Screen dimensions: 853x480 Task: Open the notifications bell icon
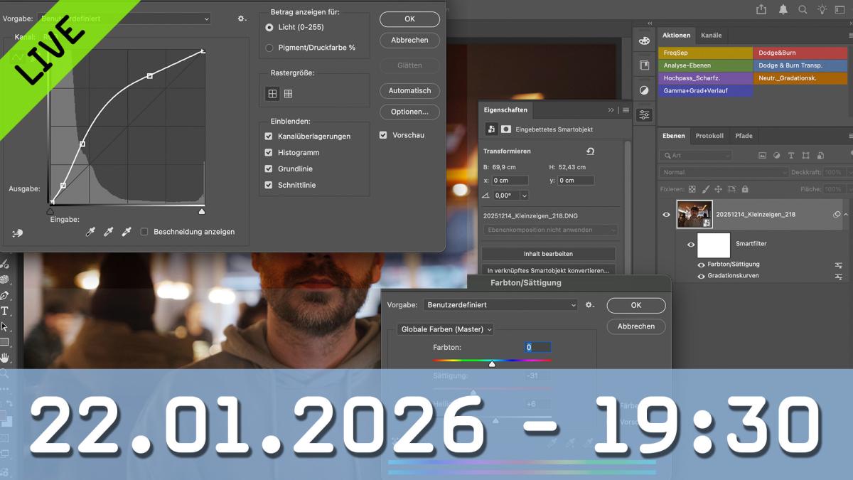(x=783, y=9)
